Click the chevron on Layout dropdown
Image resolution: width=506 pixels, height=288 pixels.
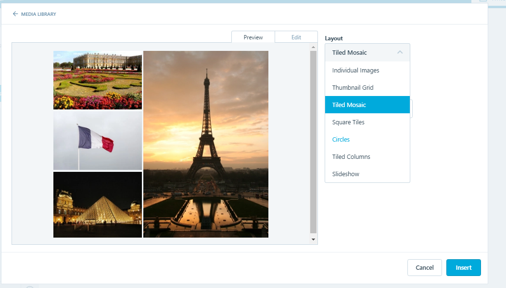400,53
